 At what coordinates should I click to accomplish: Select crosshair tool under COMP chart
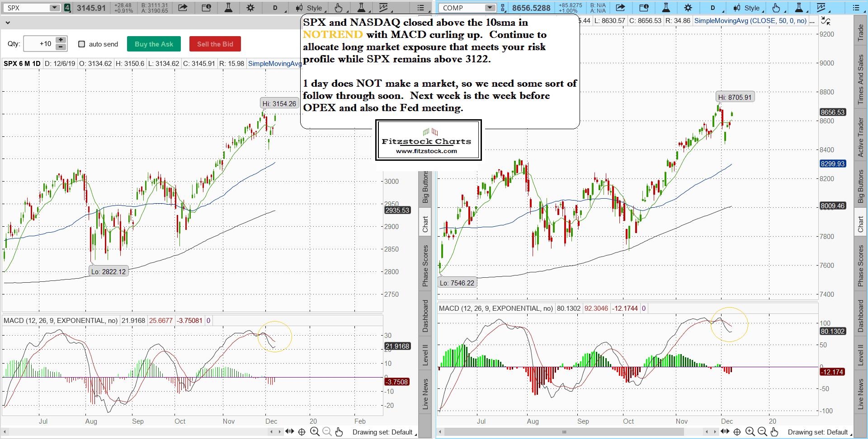point(737,432)
